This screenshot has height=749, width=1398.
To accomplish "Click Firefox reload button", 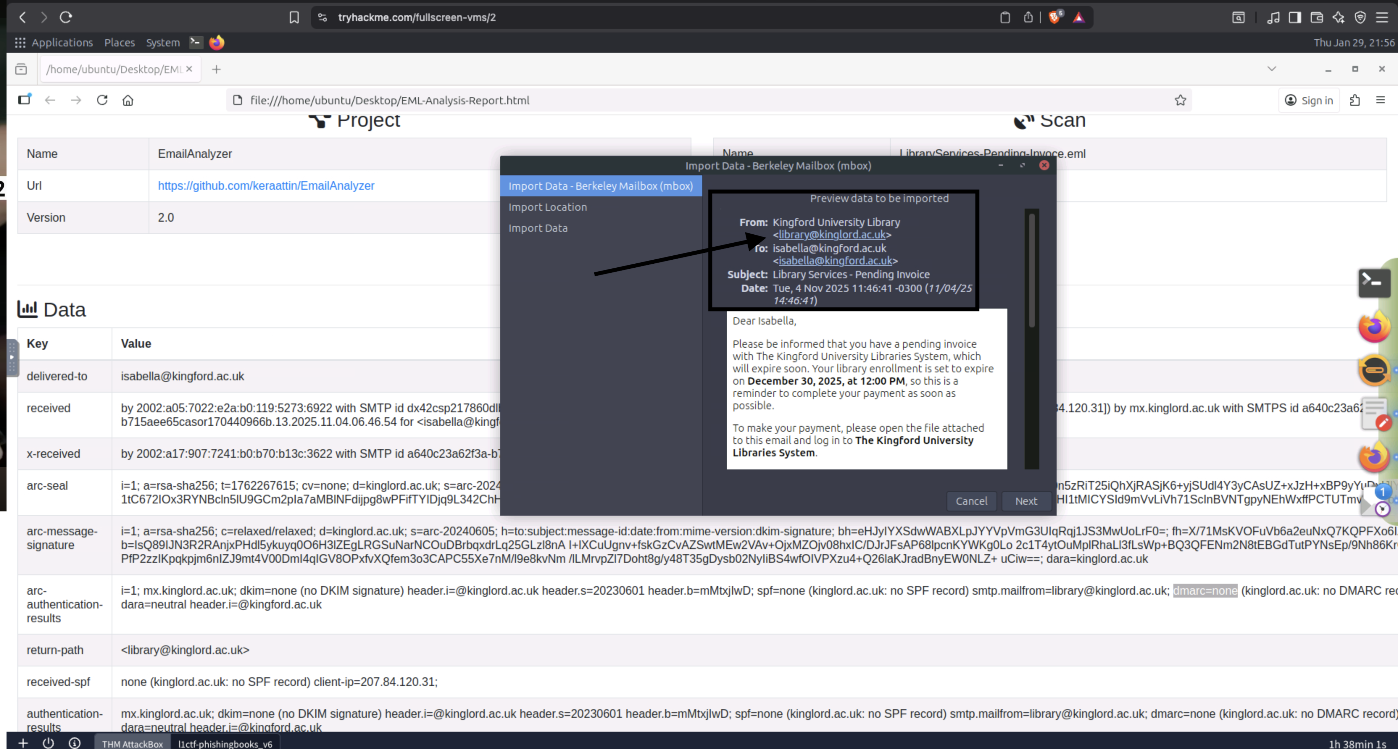I will pos(102,100).
